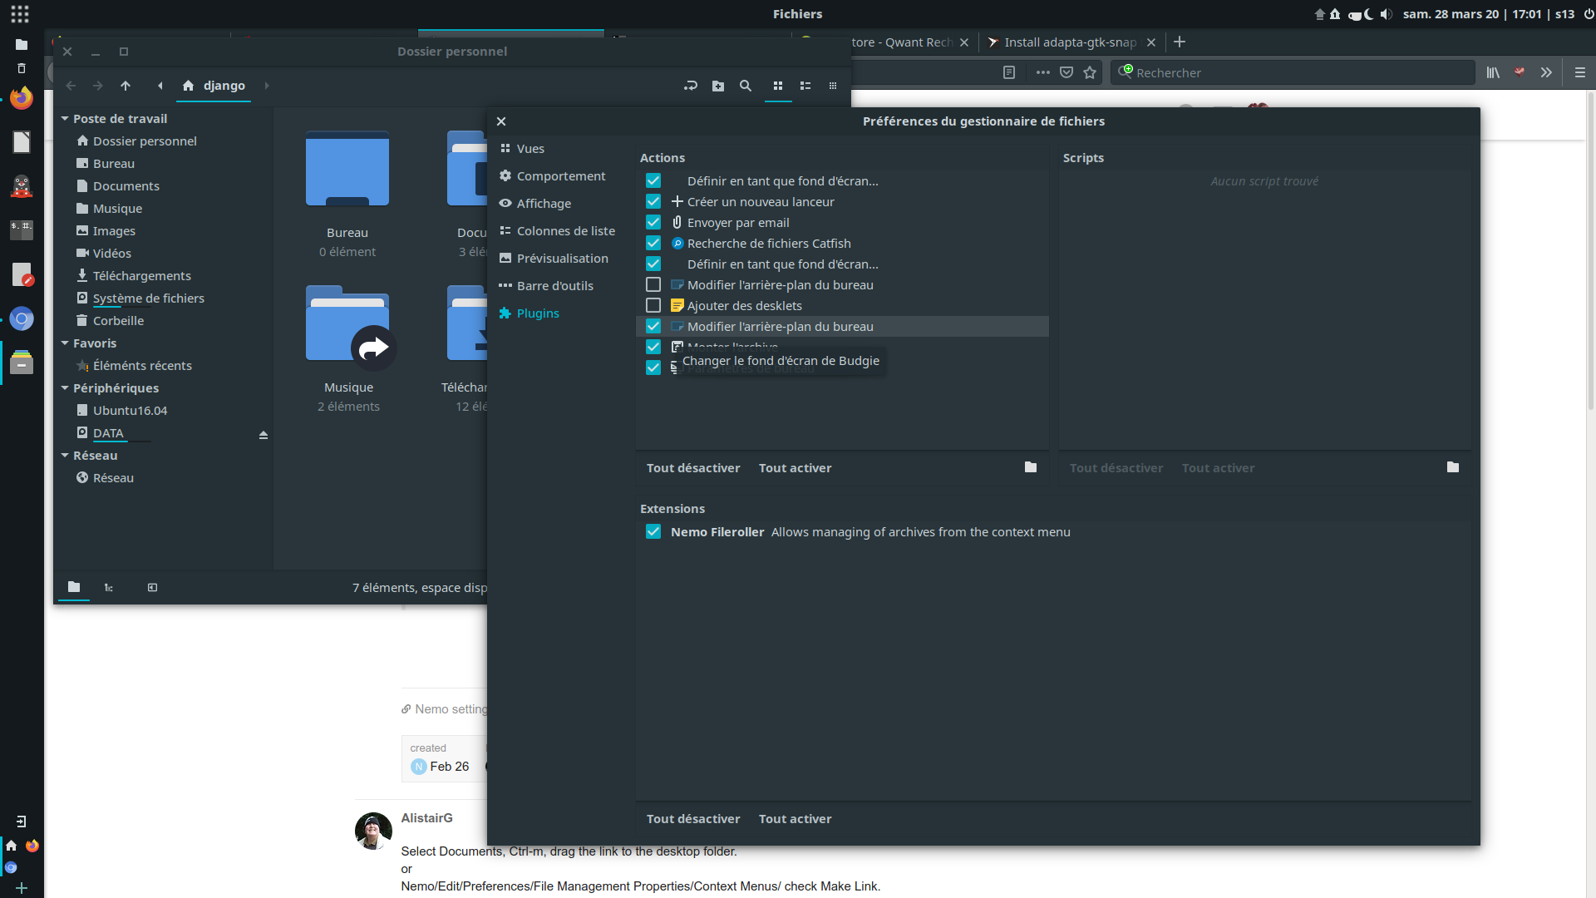This screenshot has height=898, width=1596.
Task: Click Tout activer under the Actions list
Action: (x=795, y=467)
